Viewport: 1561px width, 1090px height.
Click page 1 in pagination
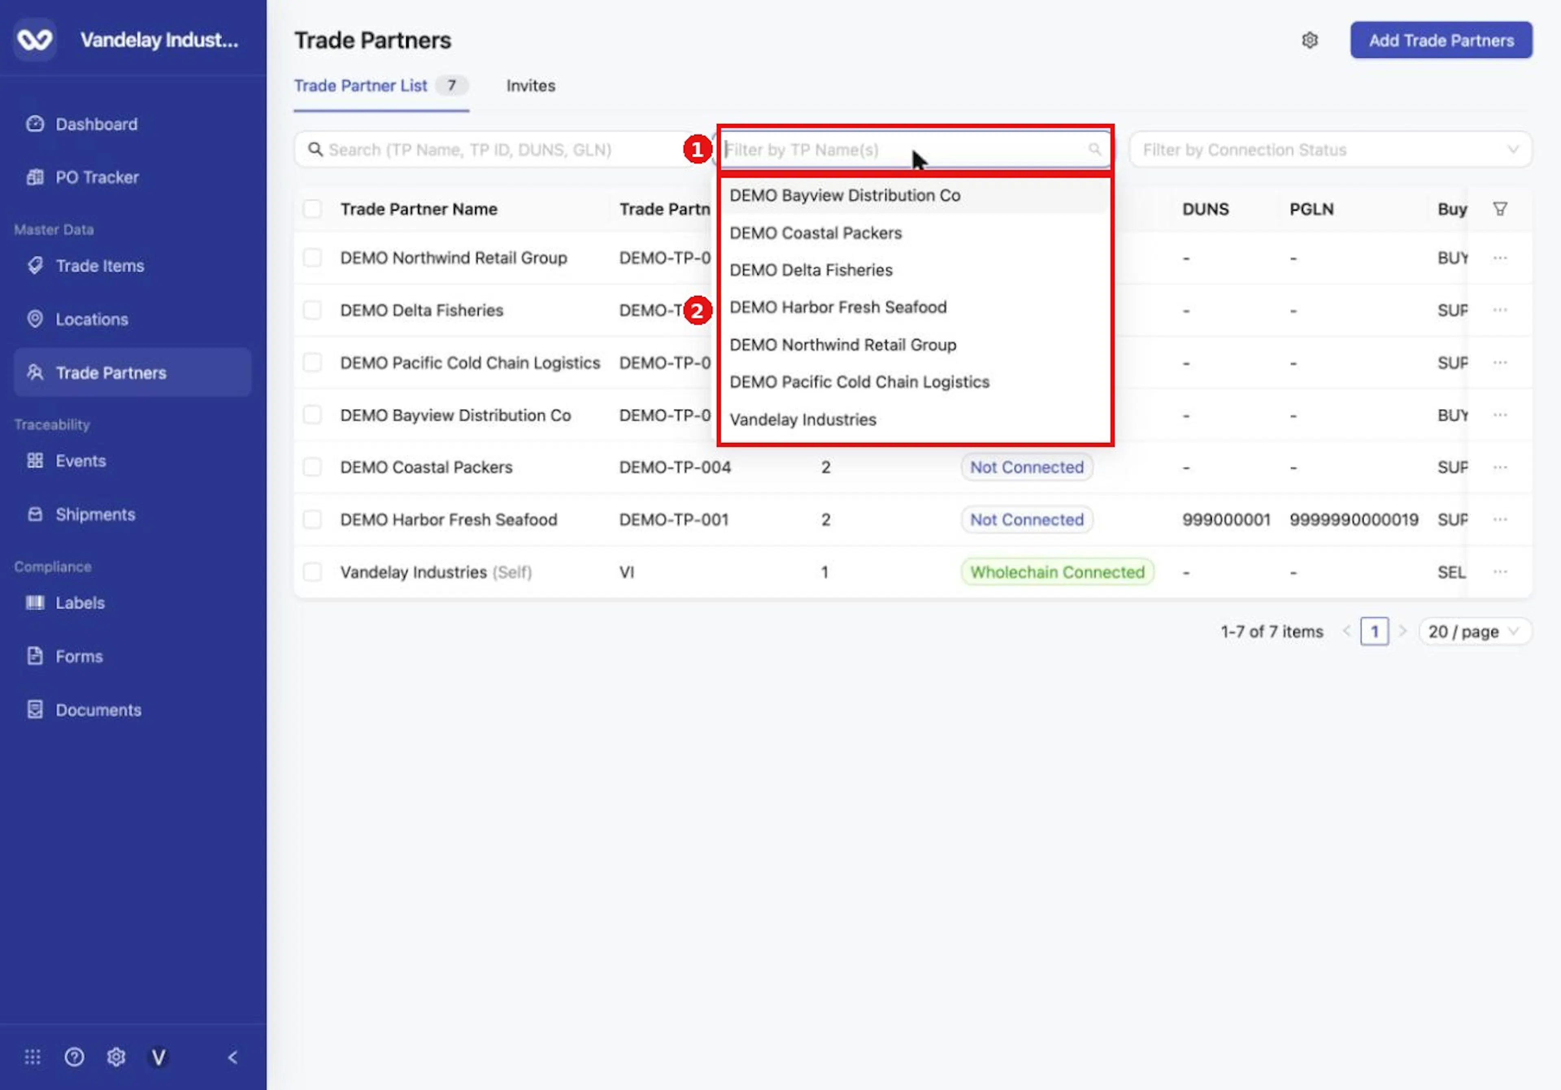click(x=1374, y=631)
